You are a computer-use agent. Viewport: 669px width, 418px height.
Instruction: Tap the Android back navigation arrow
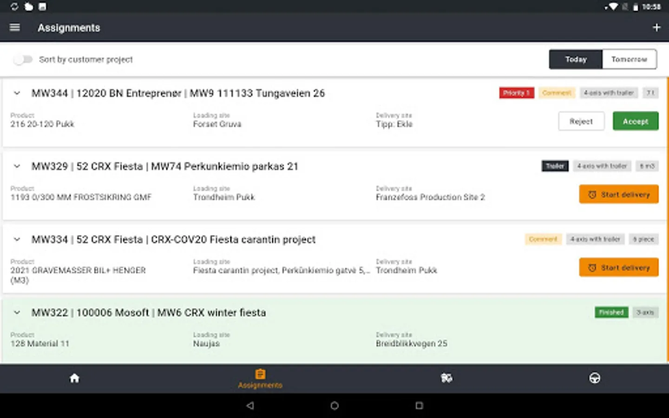(251, 405)
